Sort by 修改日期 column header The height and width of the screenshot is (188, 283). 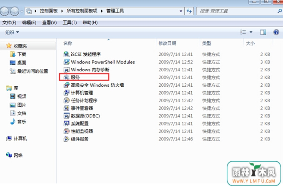[x=167, y=43]
